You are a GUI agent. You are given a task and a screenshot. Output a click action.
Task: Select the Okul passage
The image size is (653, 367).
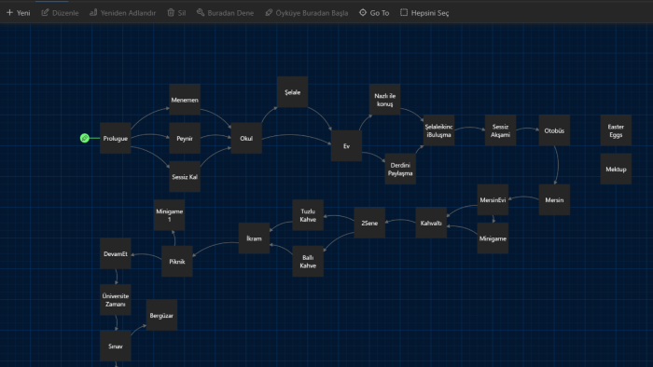[246, 138]
